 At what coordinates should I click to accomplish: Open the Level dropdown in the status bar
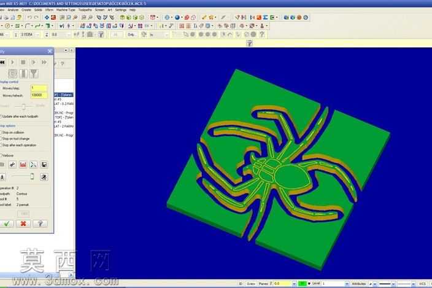(347, 284)
